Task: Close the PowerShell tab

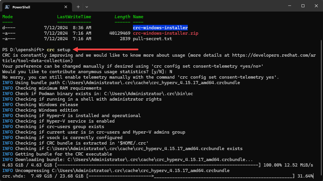Action: [x=66, y=7]
